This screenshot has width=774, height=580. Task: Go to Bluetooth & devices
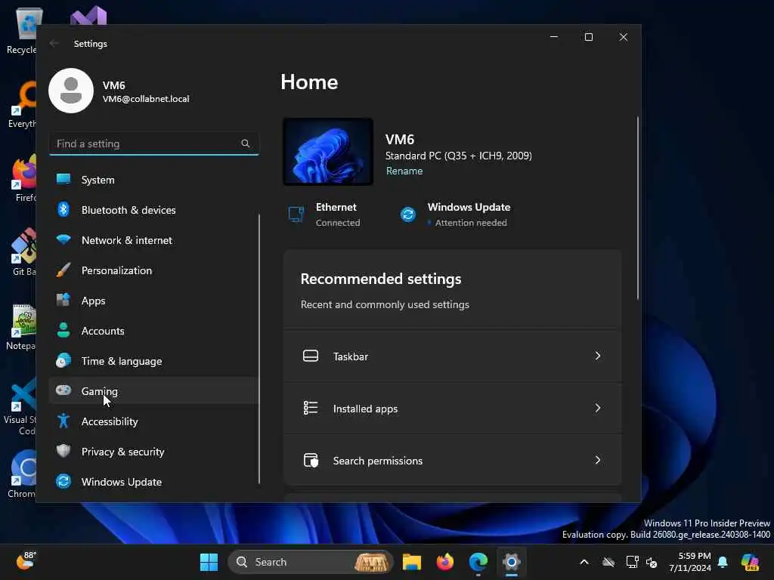(154, 210)
